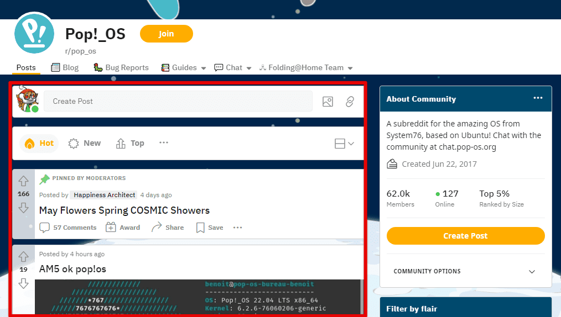Image resolution: width=561 pixels, height=317 pixels.
Task: Click the 4 days ago timestamp
Action: (156, 195)
